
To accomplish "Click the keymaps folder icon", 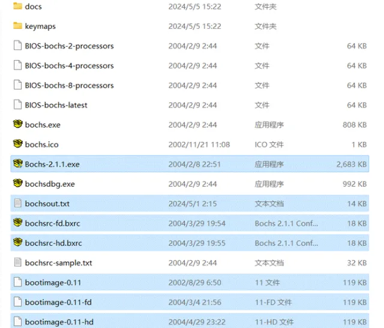I will tap(17, 25).
